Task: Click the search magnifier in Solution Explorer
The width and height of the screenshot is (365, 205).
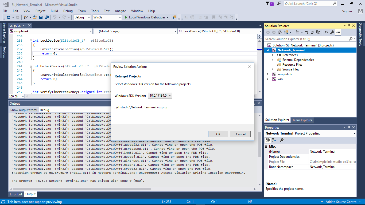Action: (351, 39)
